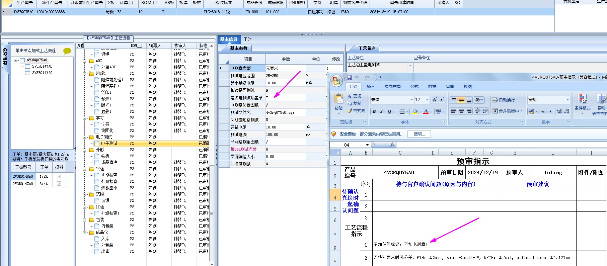Click the 设备结构 vertical side tab

tap(5, 56)
